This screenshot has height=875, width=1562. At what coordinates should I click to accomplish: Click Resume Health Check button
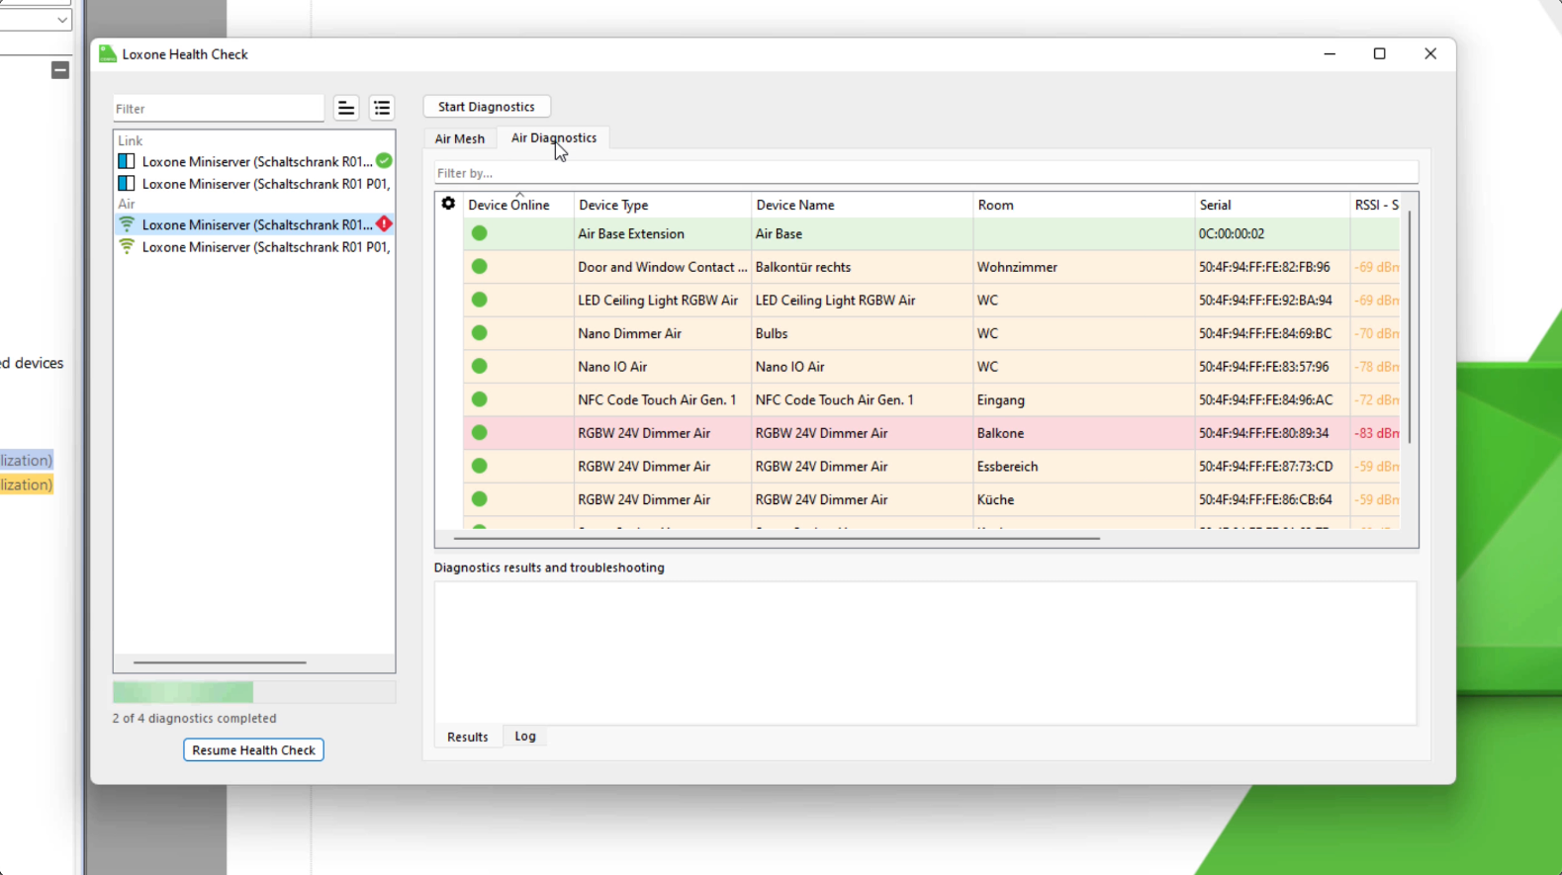253,750
